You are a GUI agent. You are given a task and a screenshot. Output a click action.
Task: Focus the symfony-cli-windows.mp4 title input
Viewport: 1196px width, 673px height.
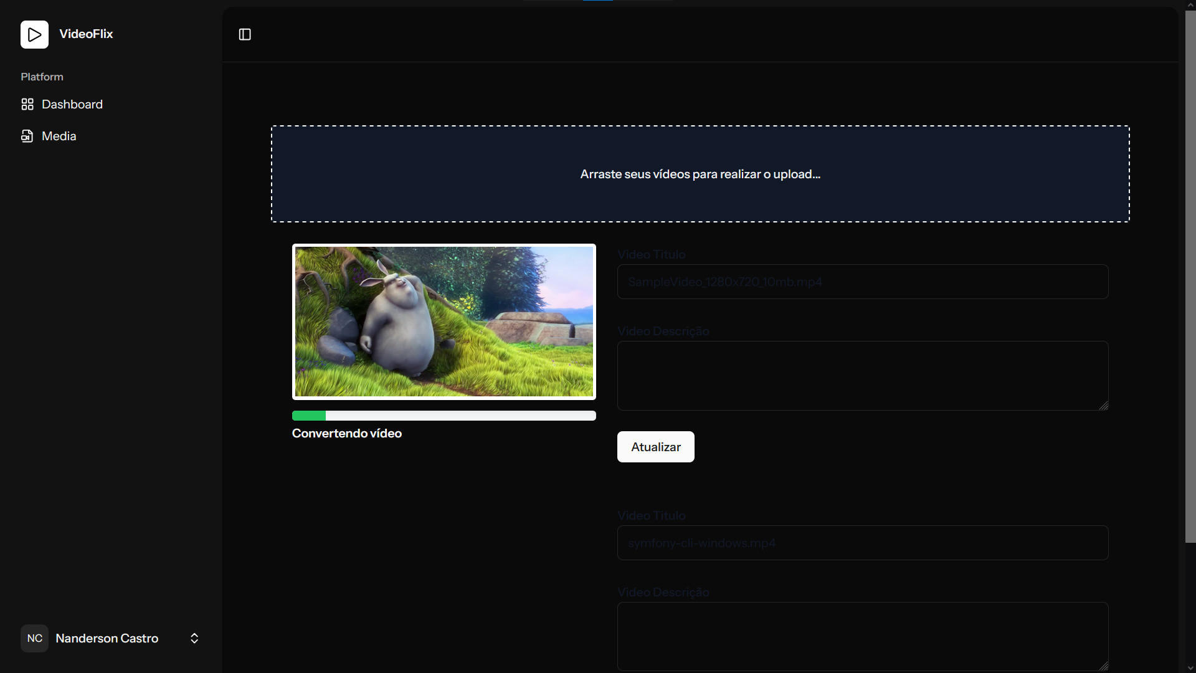tap(863, 543)
